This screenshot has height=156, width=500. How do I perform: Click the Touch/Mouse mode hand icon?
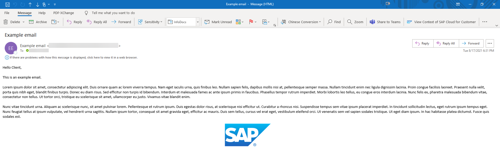coord(44,4)
